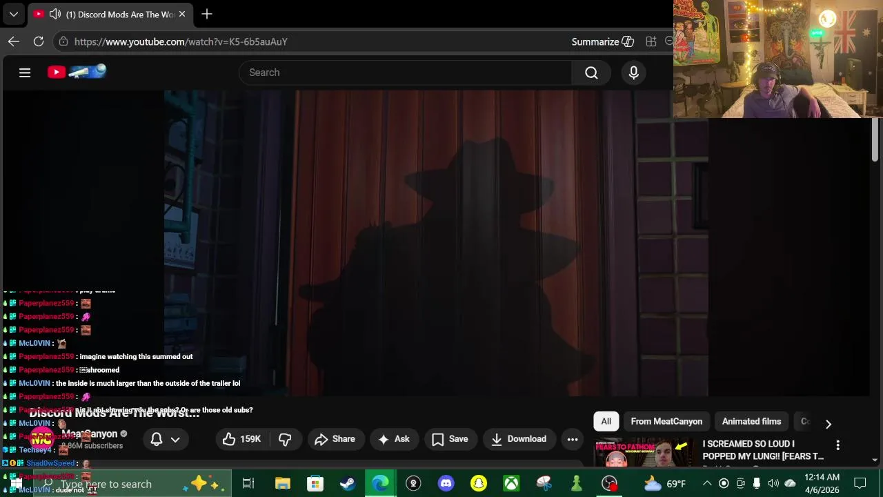Screen dimensions: 883x497
Task: Open the tab list chevron dropdown
Action: point(14,14)
